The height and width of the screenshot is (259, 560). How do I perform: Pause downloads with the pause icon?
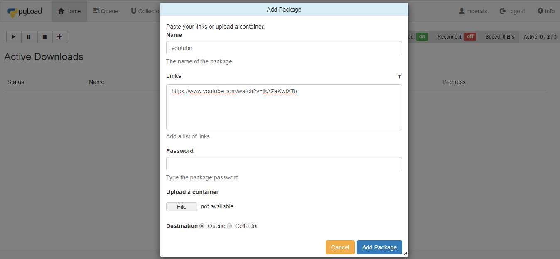click(x=29, y=37)
